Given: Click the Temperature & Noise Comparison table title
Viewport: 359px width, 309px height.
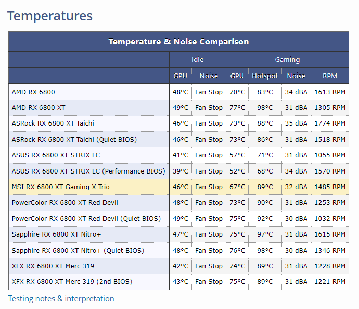Looking at the screenshot, I should click(x=178, y=42).
